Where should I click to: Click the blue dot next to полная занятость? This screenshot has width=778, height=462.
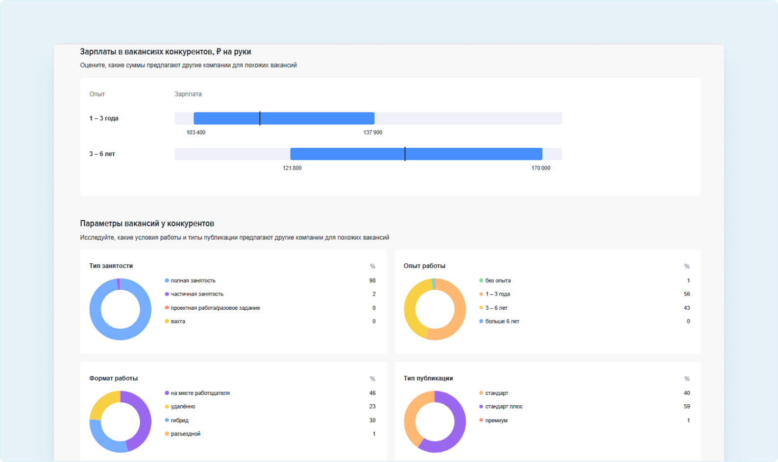click(167, 280)
